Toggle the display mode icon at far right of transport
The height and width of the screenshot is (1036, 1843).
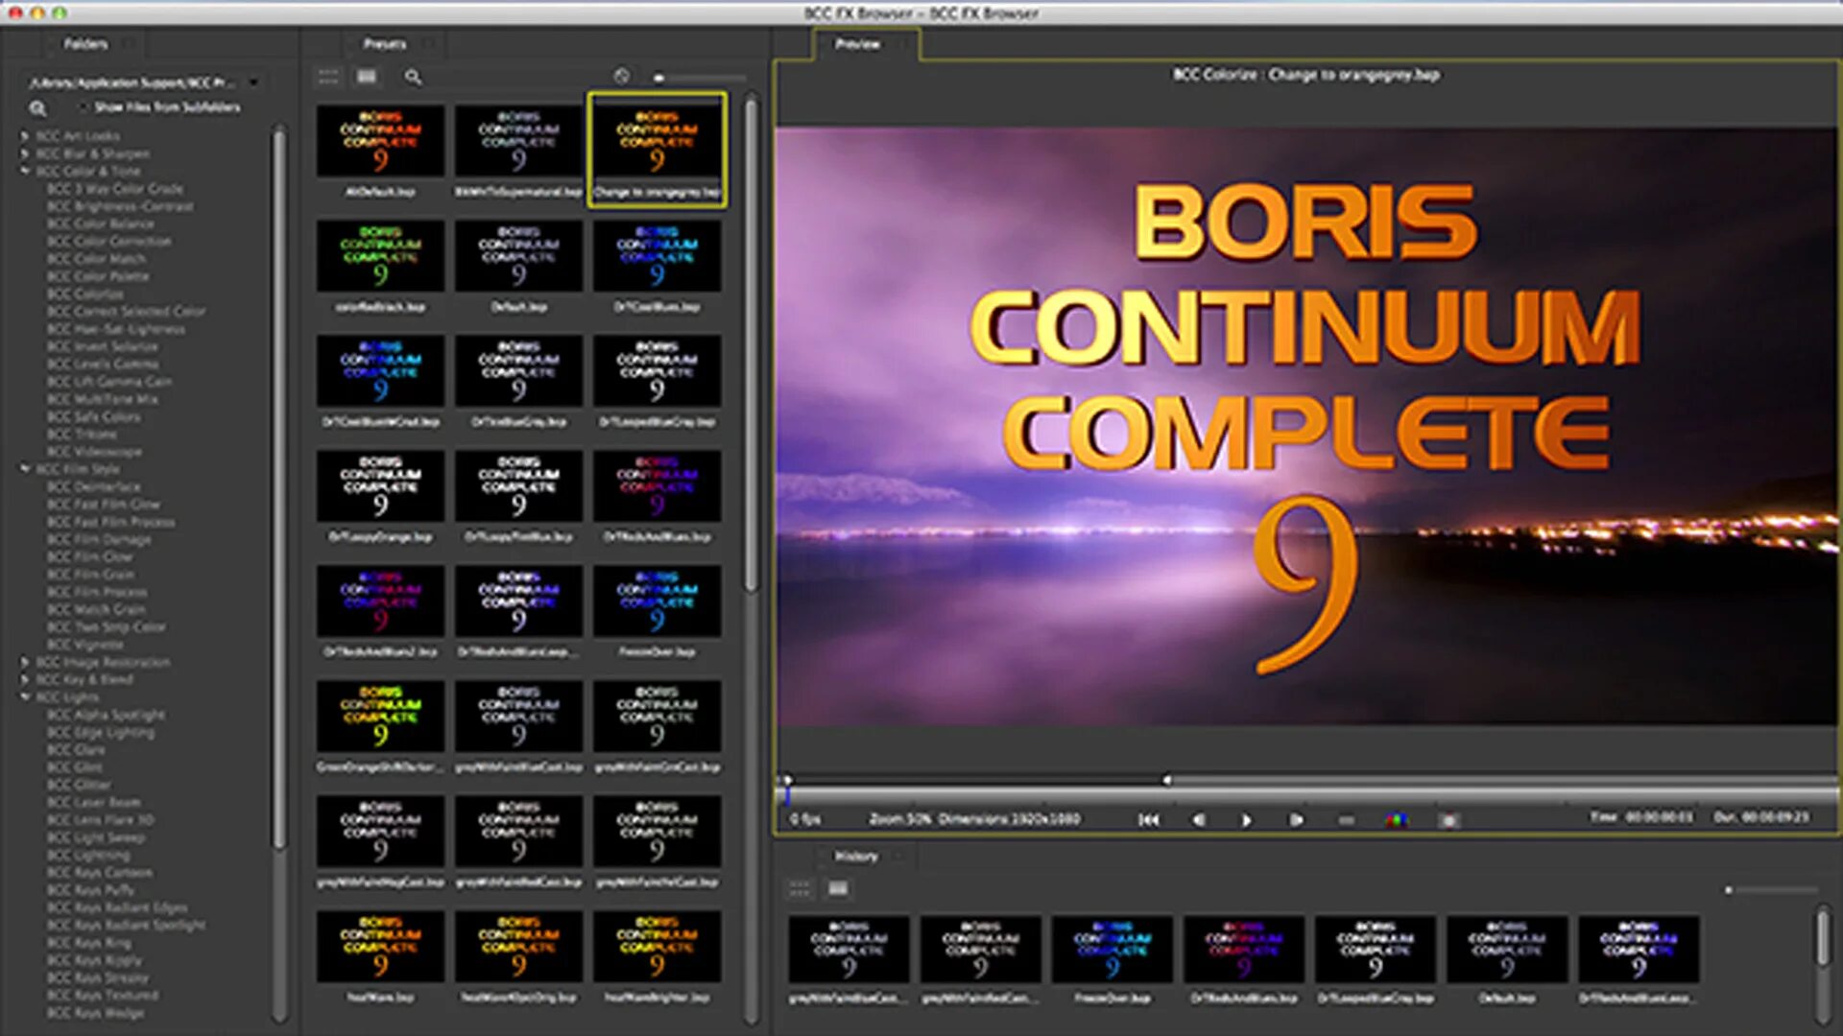tap(1448, 820)
